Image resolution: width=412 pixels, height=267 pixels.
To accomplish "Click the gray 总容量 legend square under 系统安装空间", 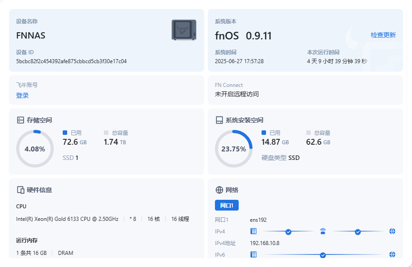I will click(309, 133).
